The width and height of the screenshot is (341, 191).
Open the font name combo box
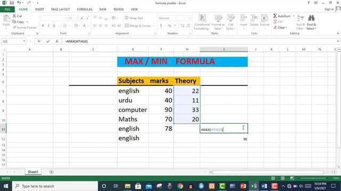(54, 18)
